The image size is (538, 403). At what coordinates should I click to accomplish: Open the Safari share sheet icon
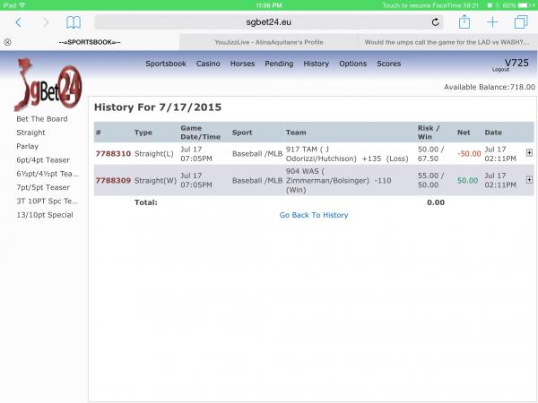tap(464, 21)
